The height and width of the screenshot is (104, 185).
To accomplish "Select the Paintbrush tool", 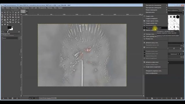I will [x=18, y=20].
